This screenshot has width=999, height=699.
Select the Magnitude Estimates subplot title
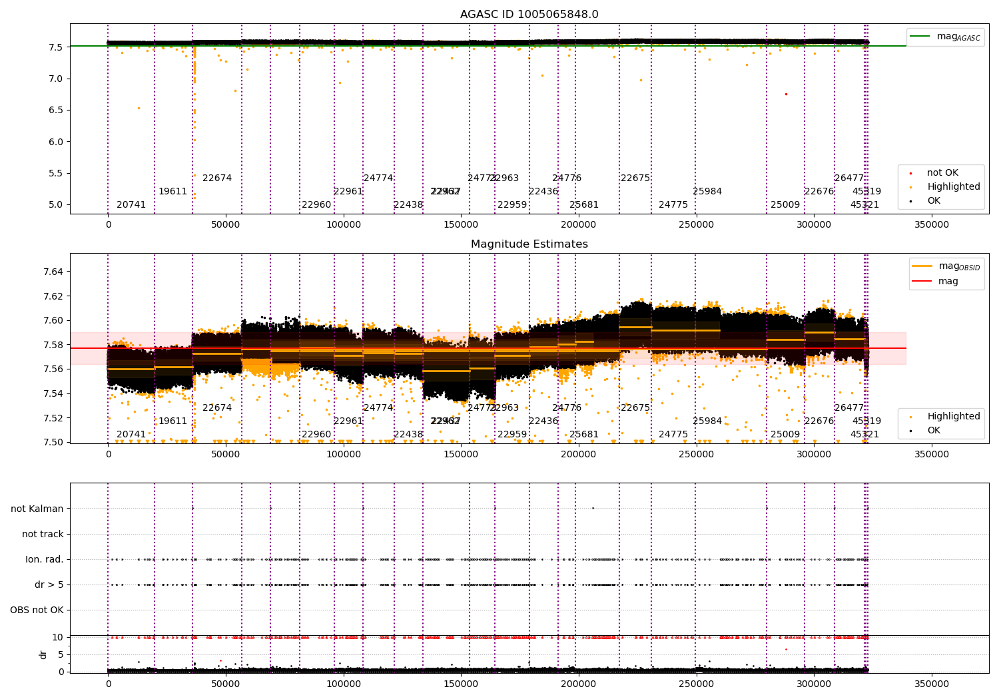pyautogui.click(x=529, y=244)
